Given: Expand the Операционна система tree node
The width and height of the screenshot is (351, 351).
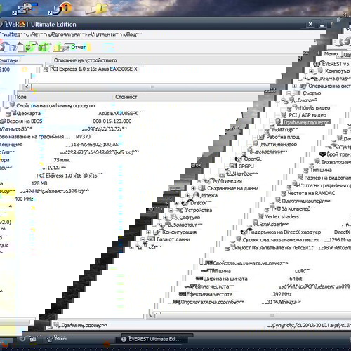Looking at the screenshot, I should [295, 86].
